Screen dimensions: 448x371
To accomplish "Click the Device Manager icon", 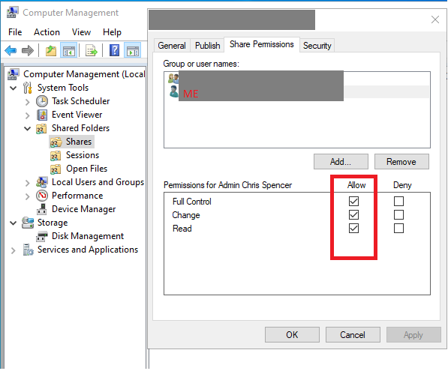I will coord(42,209).
